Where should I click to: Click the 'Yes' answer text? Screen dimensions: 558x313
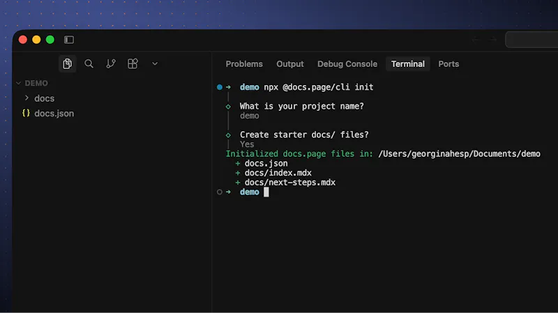tap(247, 144)
